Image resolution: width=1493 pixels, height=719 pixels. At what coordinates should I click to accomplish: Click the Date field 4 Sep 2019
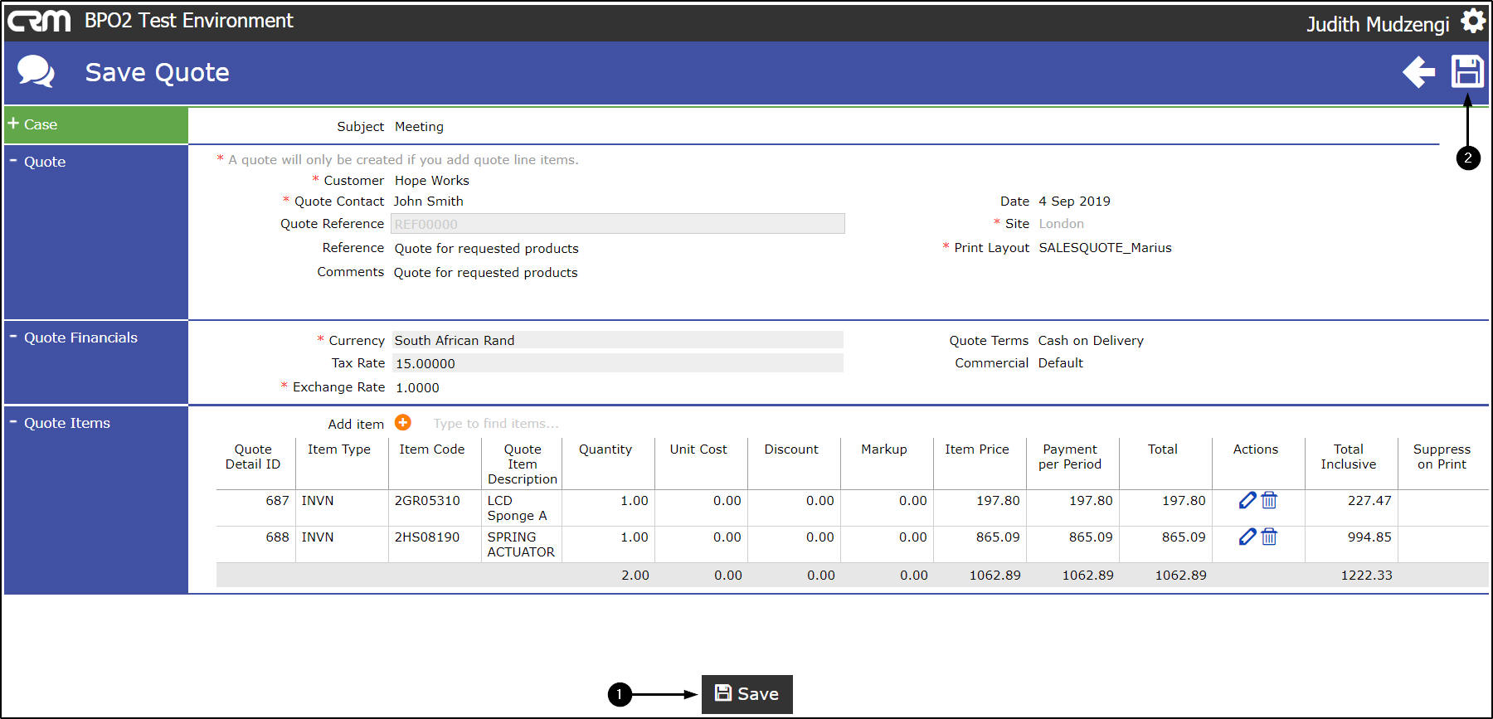pos(1075,202)
